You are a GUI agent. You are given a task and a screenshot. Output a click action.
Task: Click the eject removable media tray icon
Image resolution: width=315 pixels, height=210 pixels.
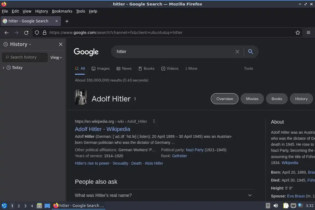click(x=268, y=206)
